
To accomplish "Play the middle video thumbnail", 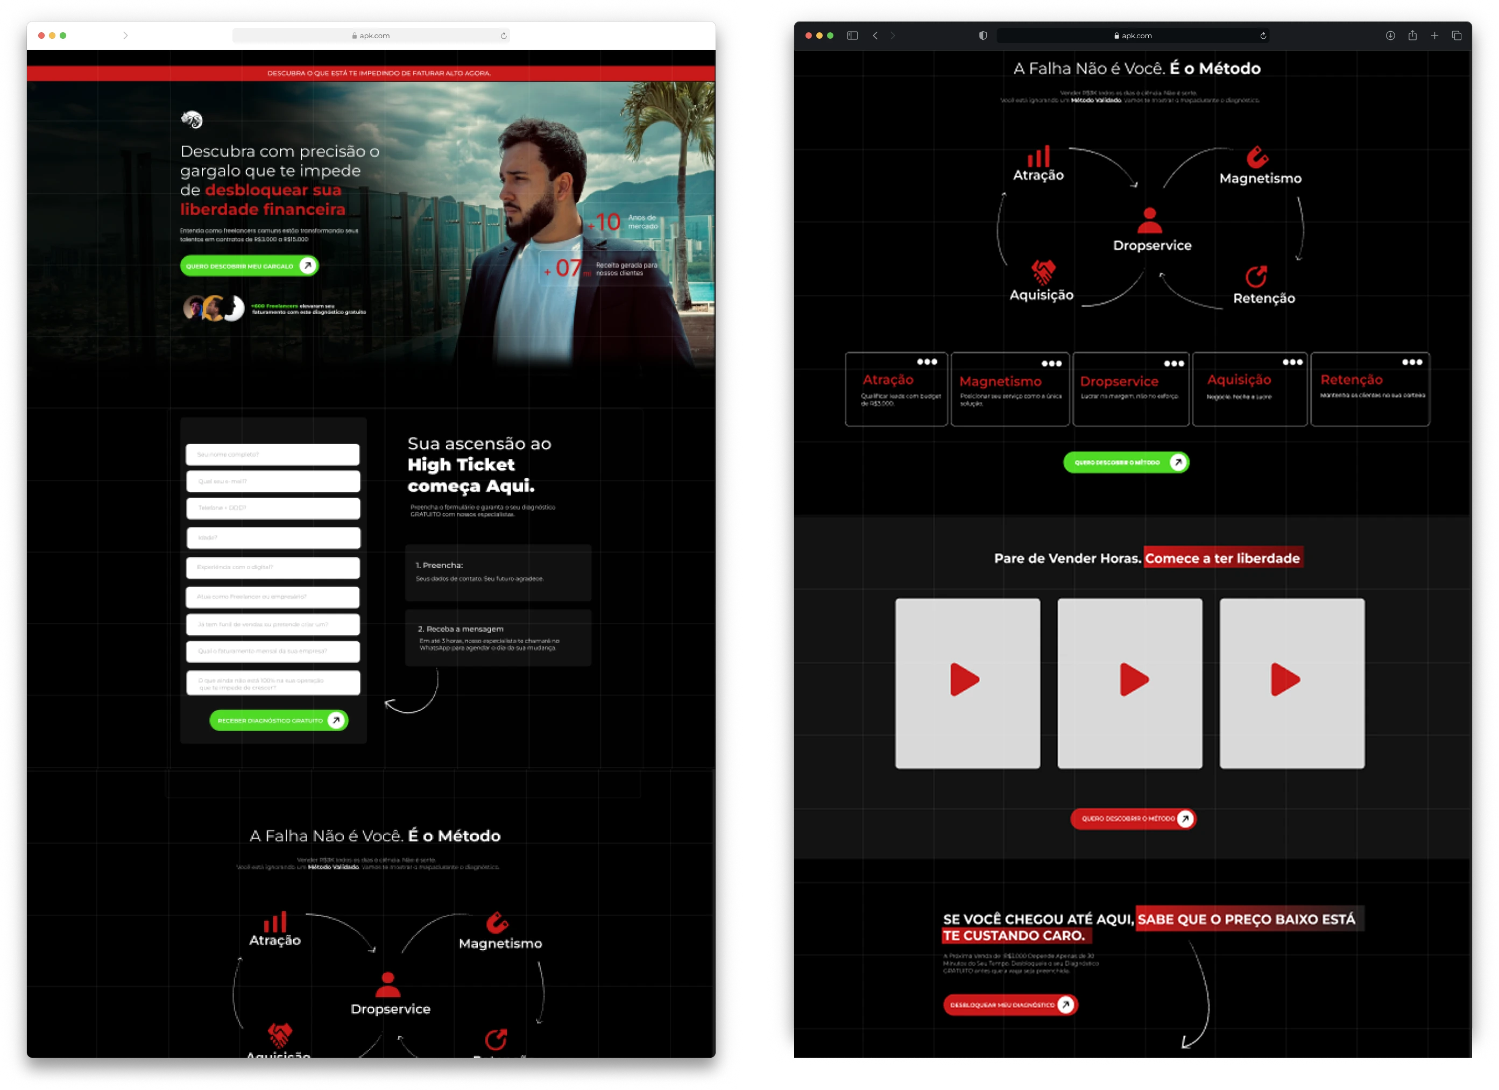I will tap(1133, 680).
